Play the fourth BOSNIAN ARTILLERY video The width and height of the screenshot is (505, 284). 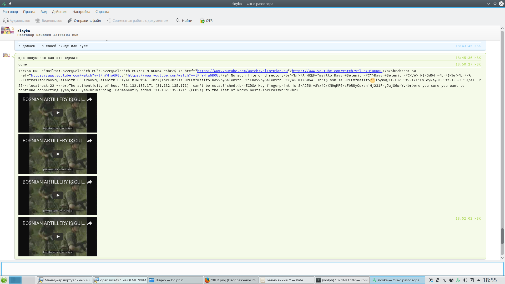(58, 237)
